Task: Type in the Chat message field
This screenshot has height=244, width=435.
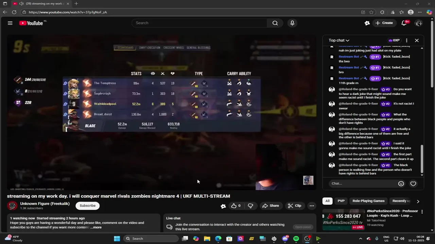Action: (x=362, y=183)
